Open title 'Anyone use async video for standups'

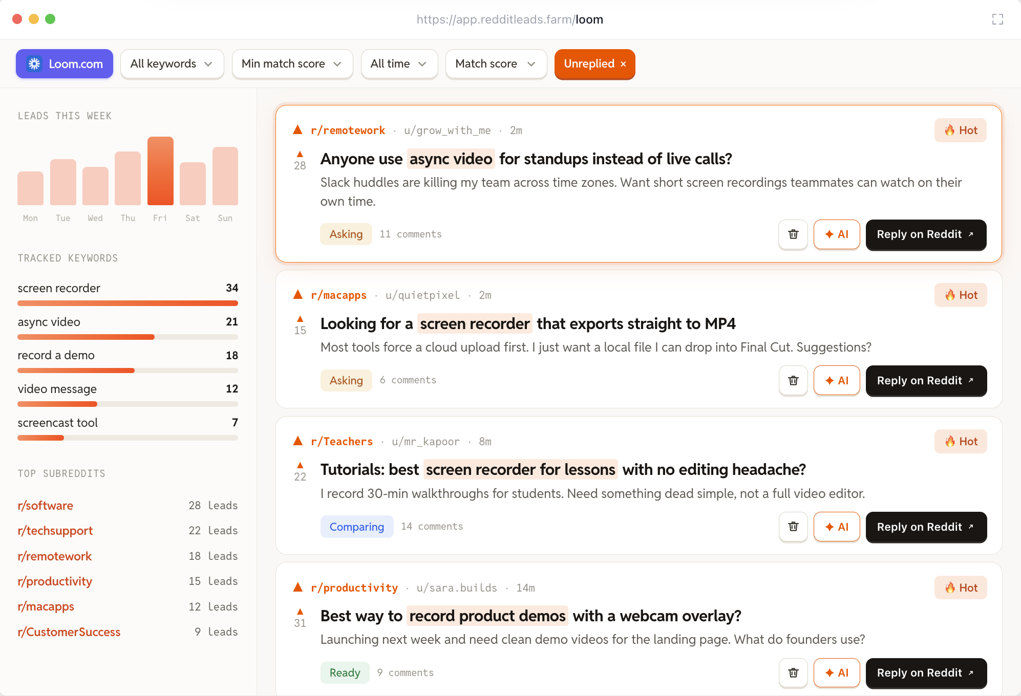(526, 159)
